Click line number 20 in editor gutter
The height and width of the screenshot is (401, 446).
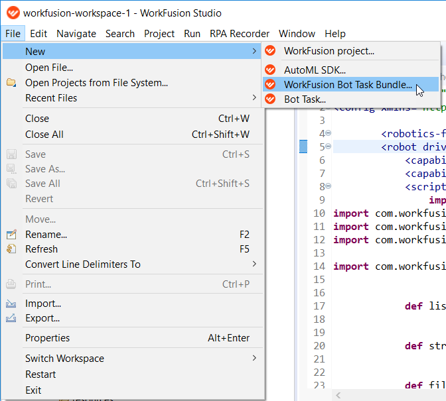319,345
